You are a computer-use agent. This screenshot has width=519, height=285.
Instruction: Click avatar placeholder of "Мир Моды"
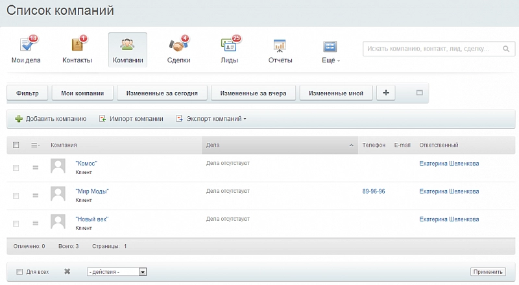point(58,193)
